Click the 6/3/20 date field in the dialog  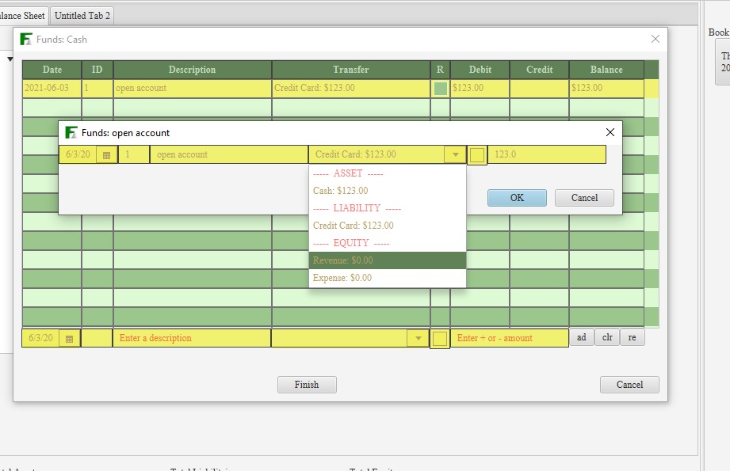[x=78, y=154]
